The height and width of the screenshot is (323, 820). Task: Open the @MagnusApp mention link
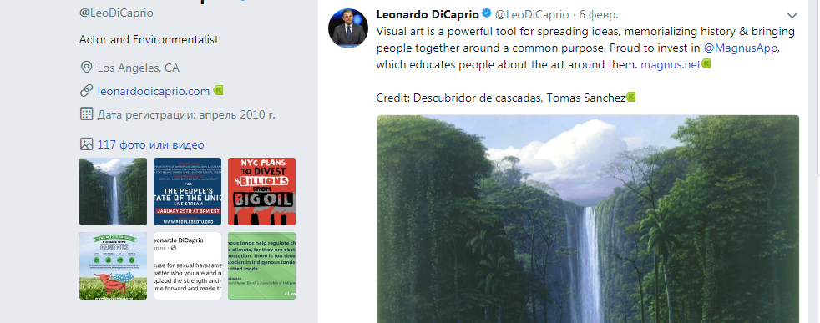click(741, 48)
